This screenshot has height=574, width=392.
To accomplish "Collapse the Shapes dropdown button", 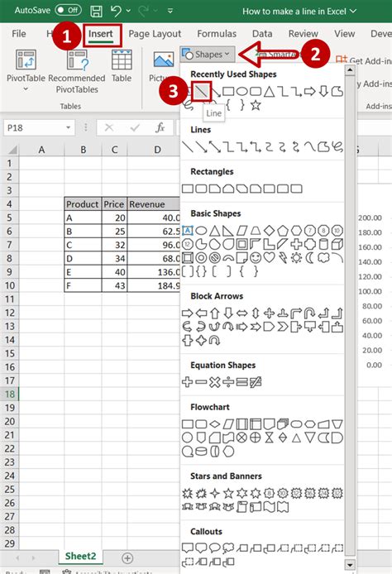I will (208, 55).
